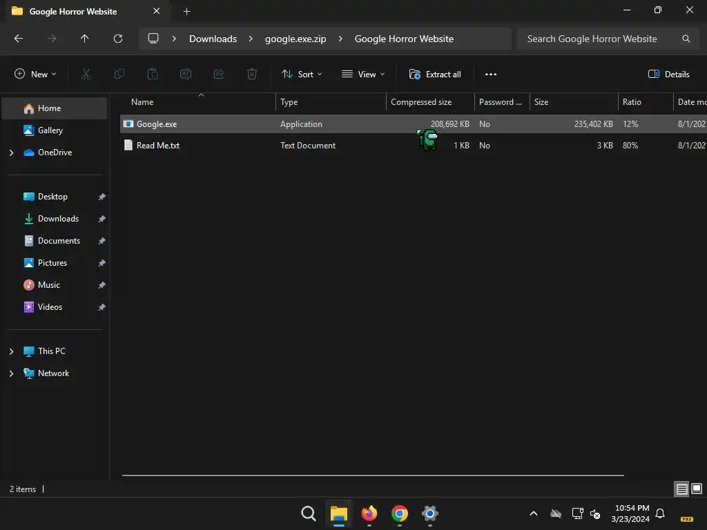Click File Explorer icon in taskbar

pos(338,513)
